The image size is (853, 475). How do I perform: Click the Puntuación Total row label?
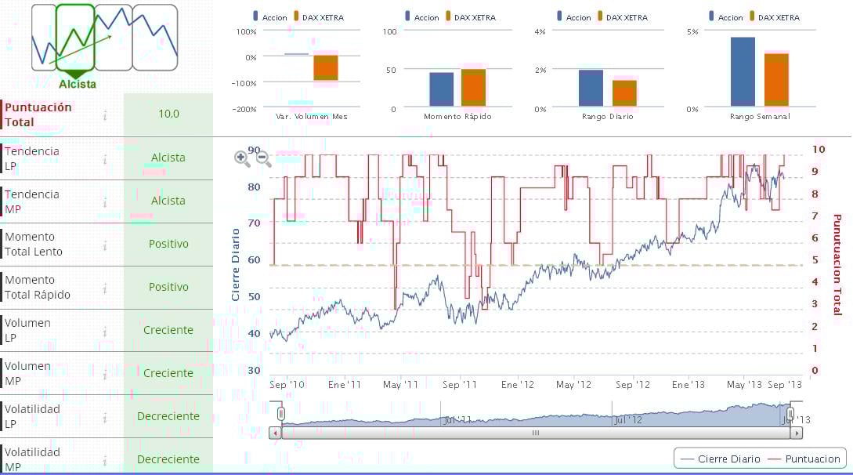(x=38, y=114)
